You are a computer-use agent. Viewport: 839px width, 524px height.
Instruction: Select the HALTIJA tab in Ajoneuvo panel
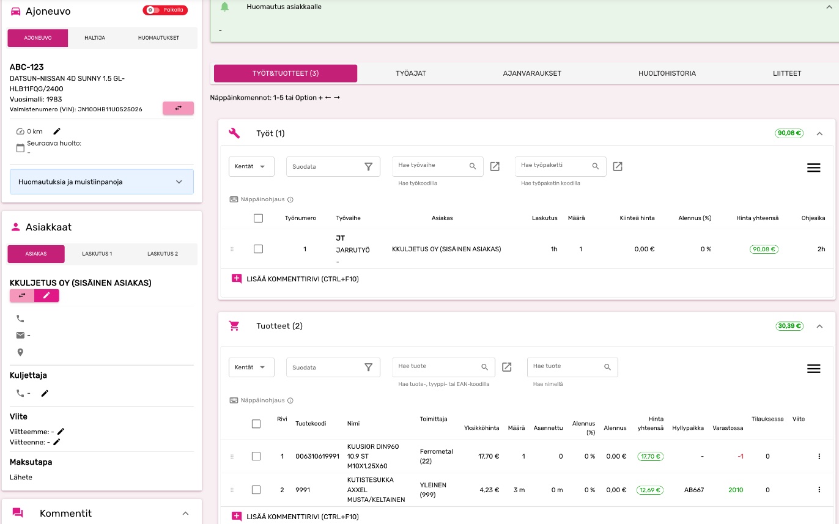[95, 38]
